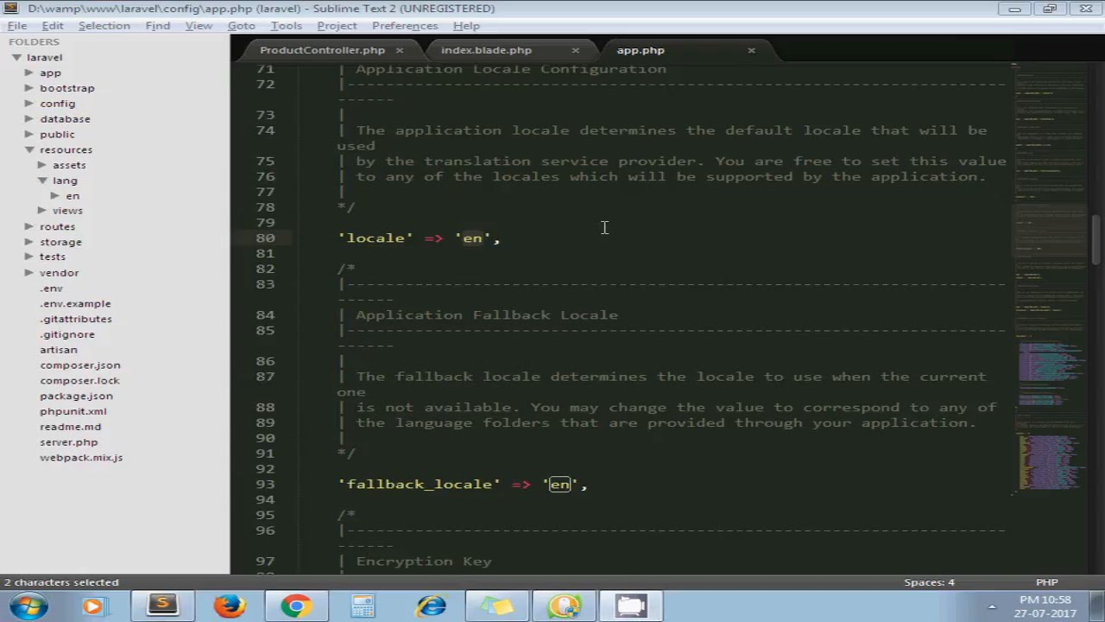Open the Project menu
This screenshot has height=622, width=1105.
point(337,26)
